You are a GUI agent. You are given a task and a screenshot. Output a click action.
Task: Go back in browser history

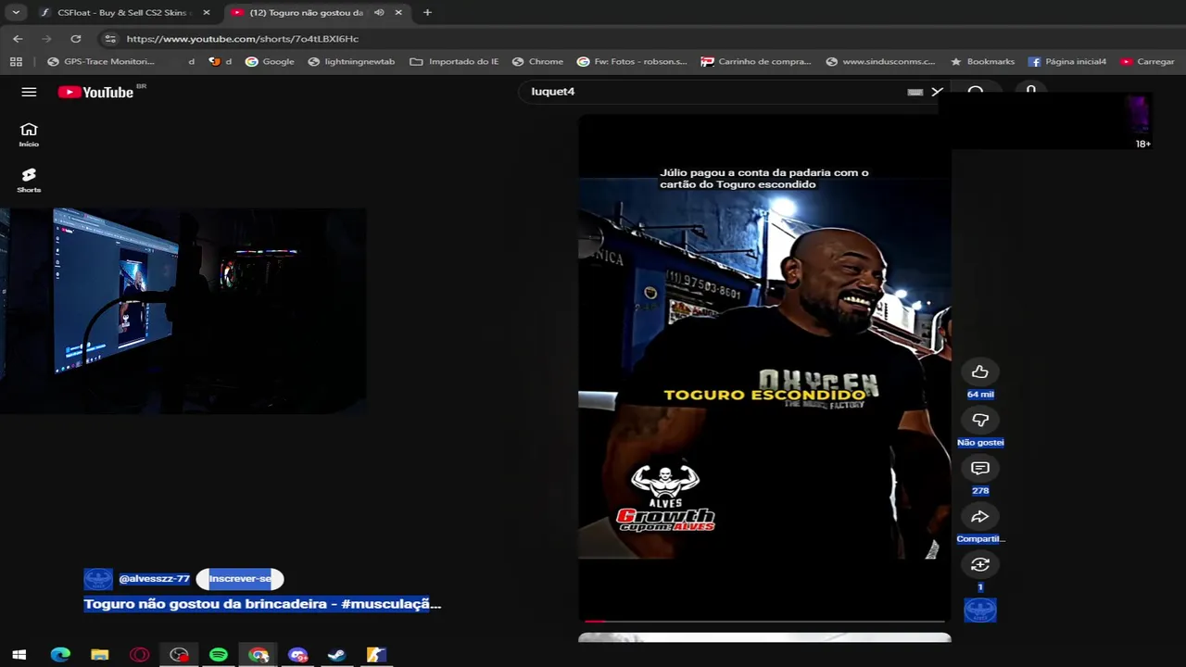[x=18, y=39]
